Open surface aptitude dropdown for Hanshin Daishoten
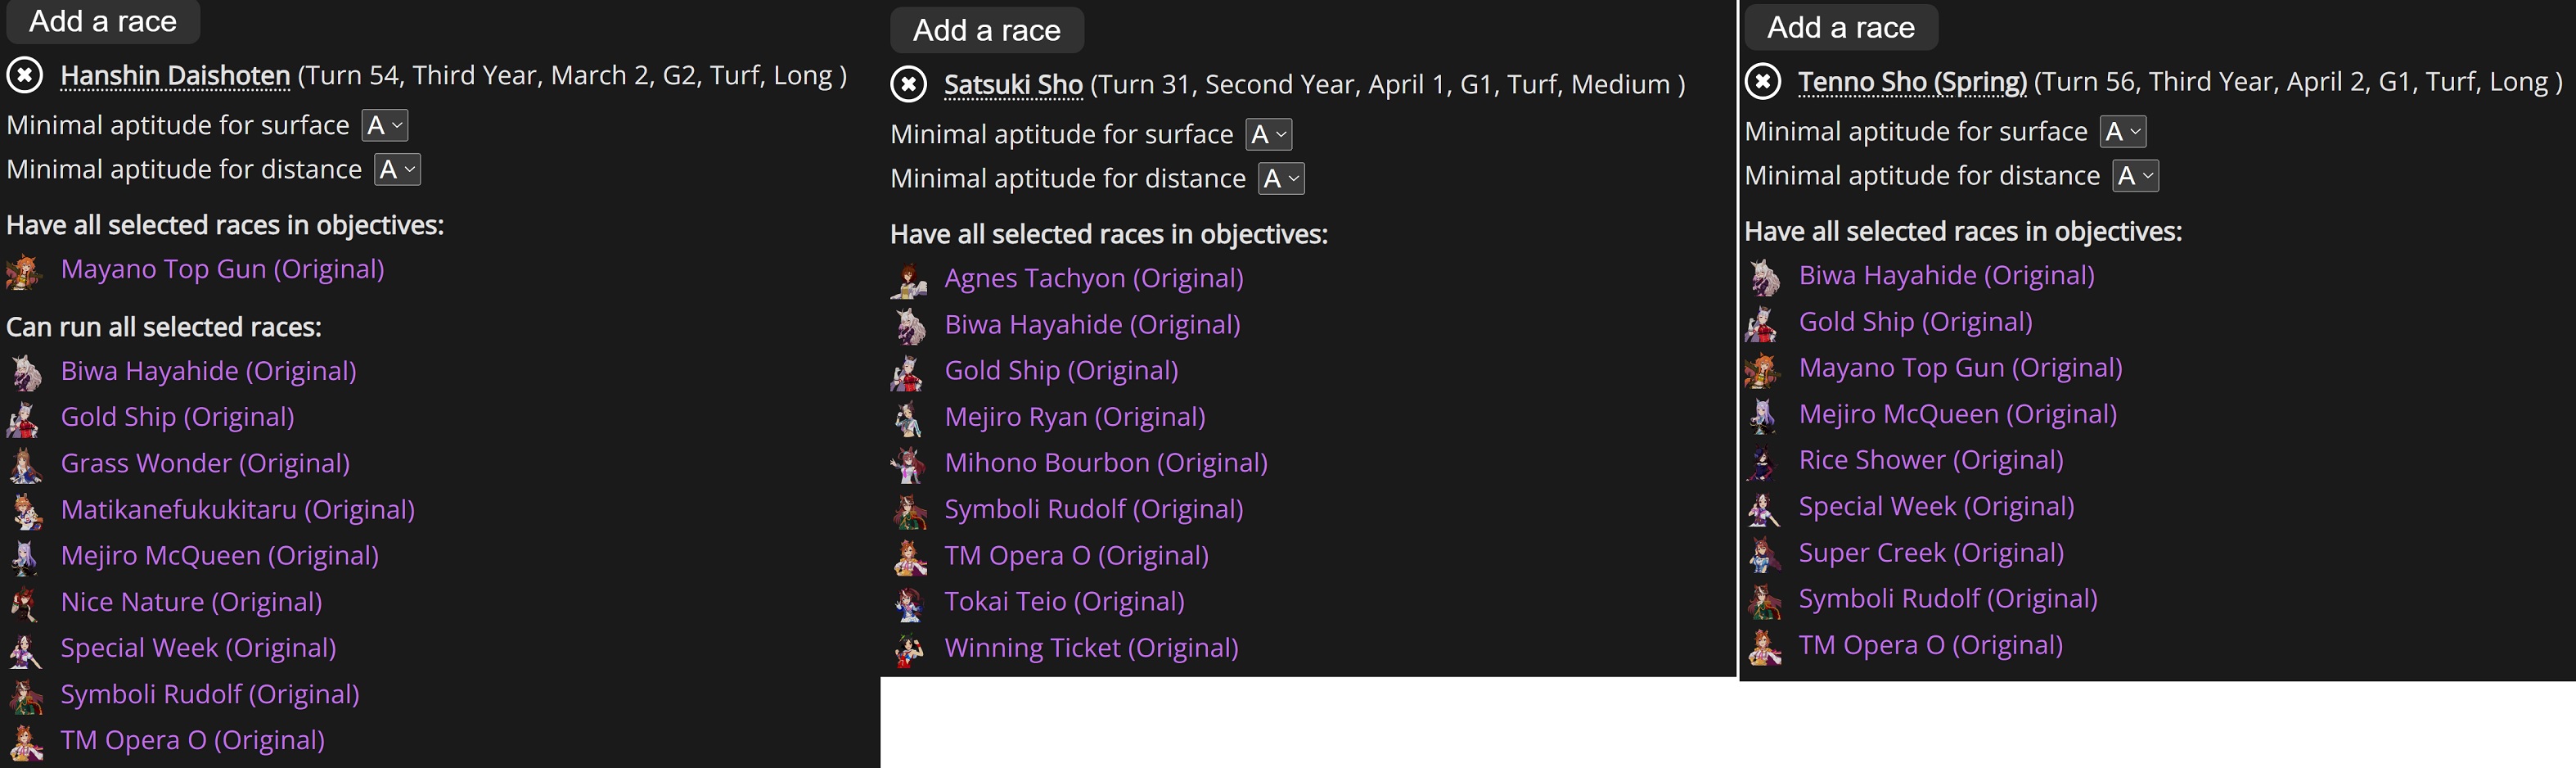2576x768 pixels. click(x=385, y=125)
